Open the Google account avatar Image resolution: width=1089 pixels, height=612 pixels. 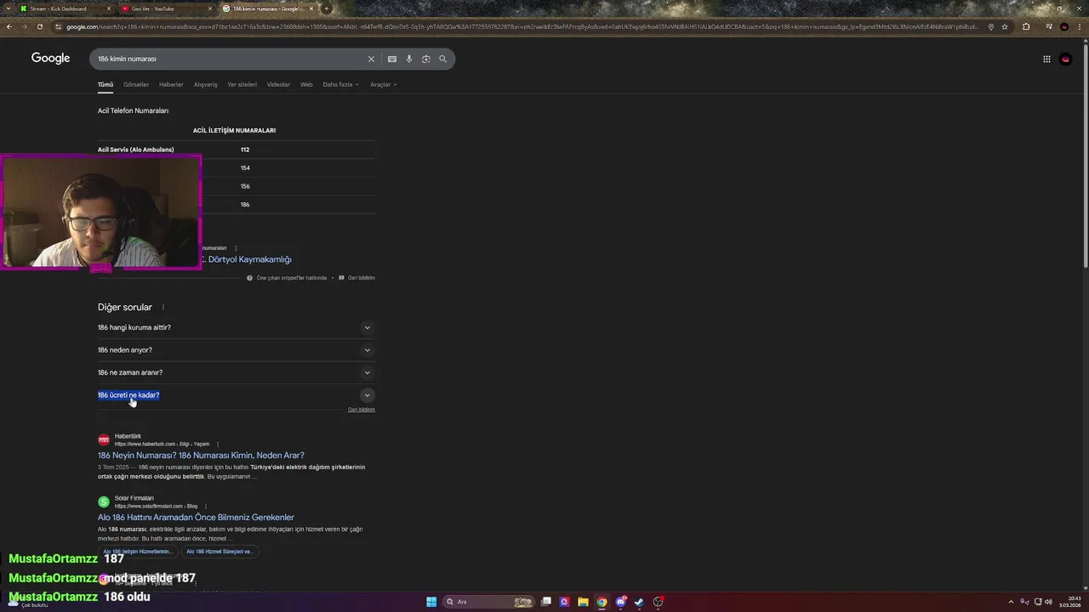1066,59
